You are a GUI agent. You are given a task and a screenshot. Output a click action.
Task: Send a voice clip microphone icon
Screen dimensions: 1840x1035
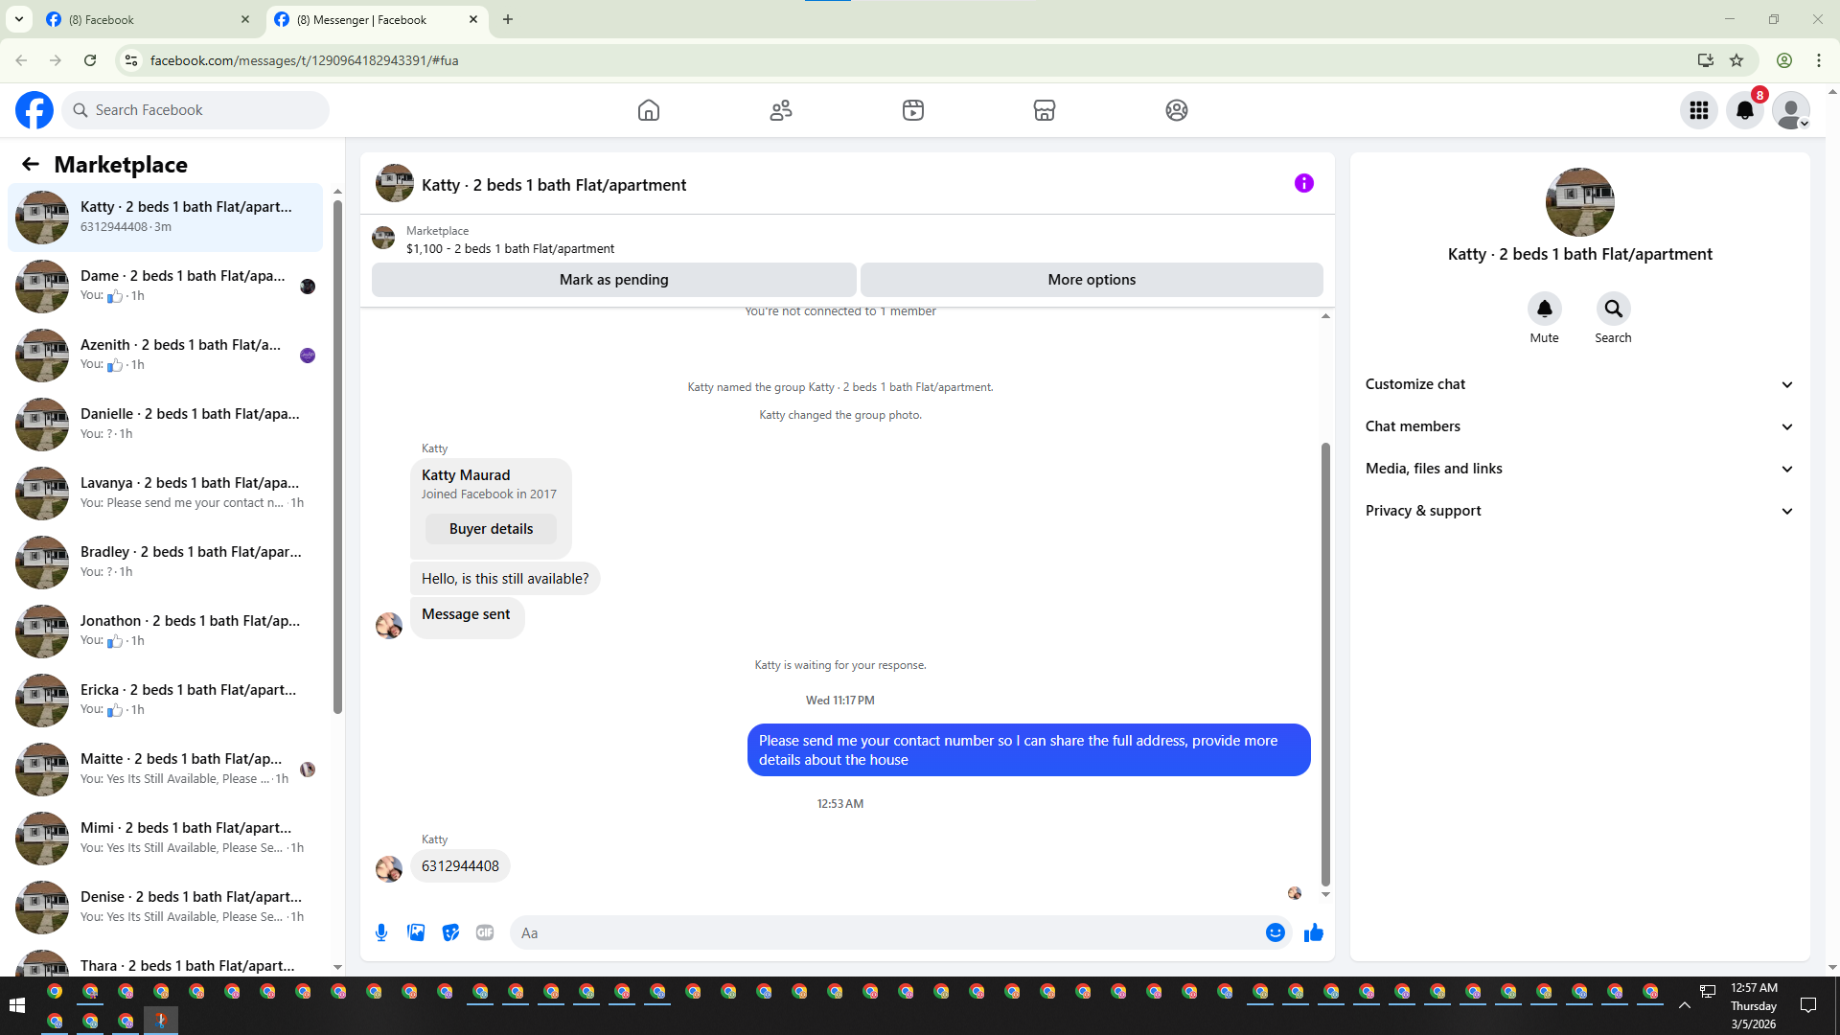tap(381, 932)
